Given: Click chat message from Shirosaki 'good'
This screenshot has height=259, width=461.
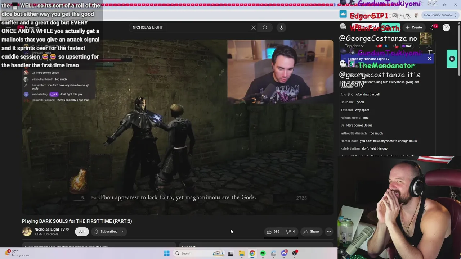Looking at the screenshot, I should [352, 102].
